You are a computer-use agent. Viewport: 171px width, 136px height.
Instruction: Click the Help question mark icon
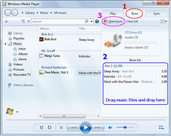pyautogui.click(x=97, y=22)
